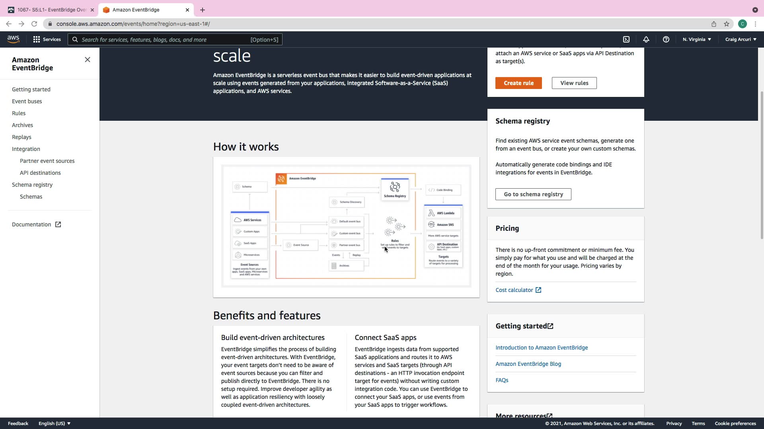Viewport: 764px width, 429px height.
Task: Open the Services grid menu
Action: click(47, 39)
